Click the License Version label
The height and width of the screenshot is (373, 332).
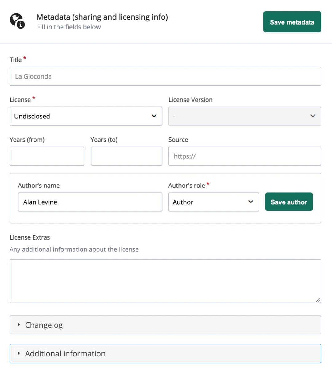190,100
